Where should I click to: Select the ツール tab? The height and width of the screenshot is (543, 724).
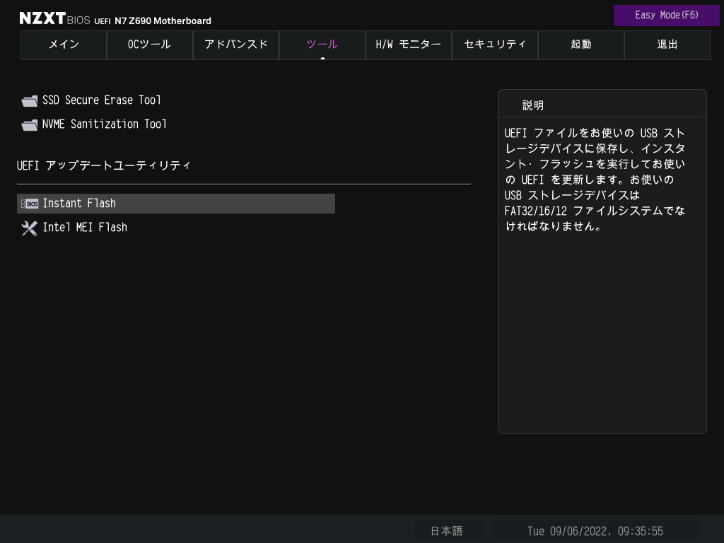[322, 45]
